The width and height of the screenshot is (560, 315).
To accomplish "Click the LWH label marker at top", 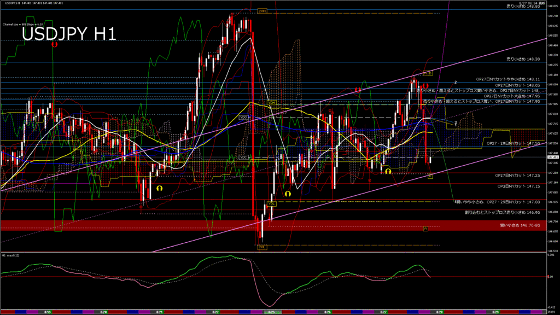I will click(x=262, y=11).
